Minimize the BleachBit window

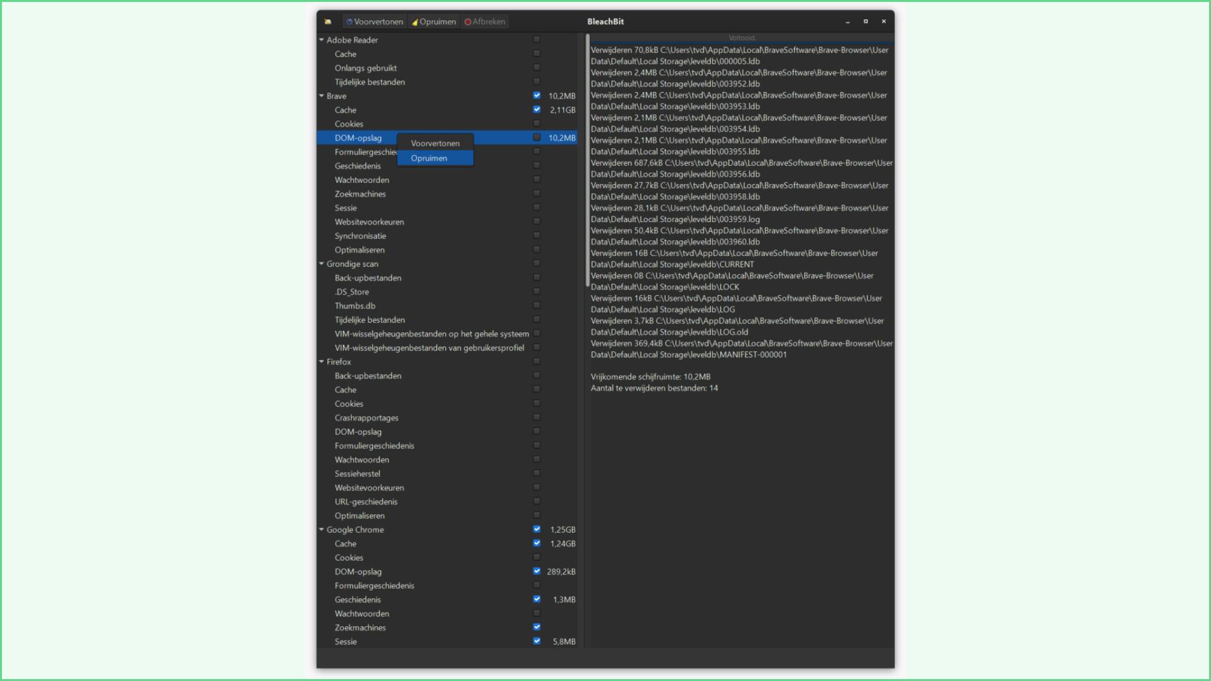pos(848,21)
